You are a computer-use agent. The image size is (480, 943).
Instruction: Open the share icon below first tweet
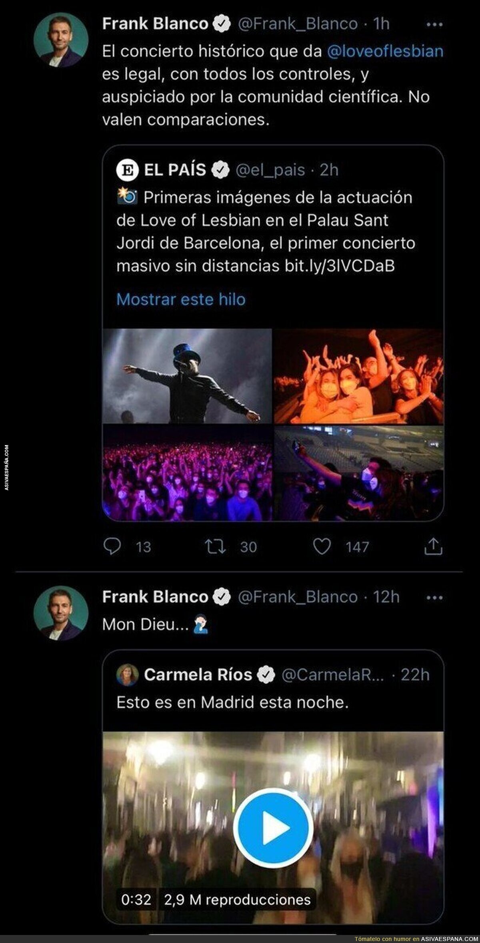click(x=433, y=546)
